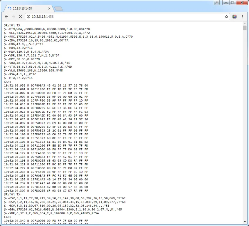Open the colorful extension icon
This screenshot has width=249, height=226.
point(235,16)
